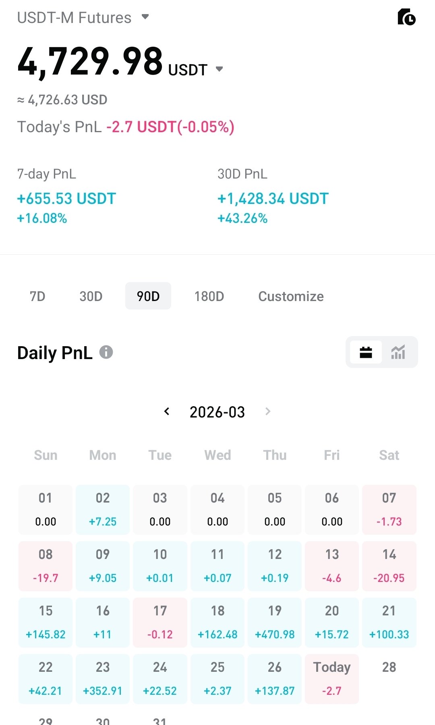
Task: Tap the 30D PnL +1,428.34 USDT value
Action: (273, 199)
